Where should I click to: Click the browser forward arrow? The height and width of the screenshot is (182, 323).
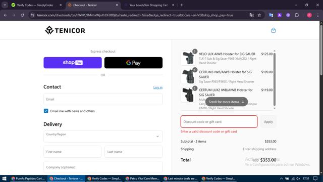pos(14,15)
